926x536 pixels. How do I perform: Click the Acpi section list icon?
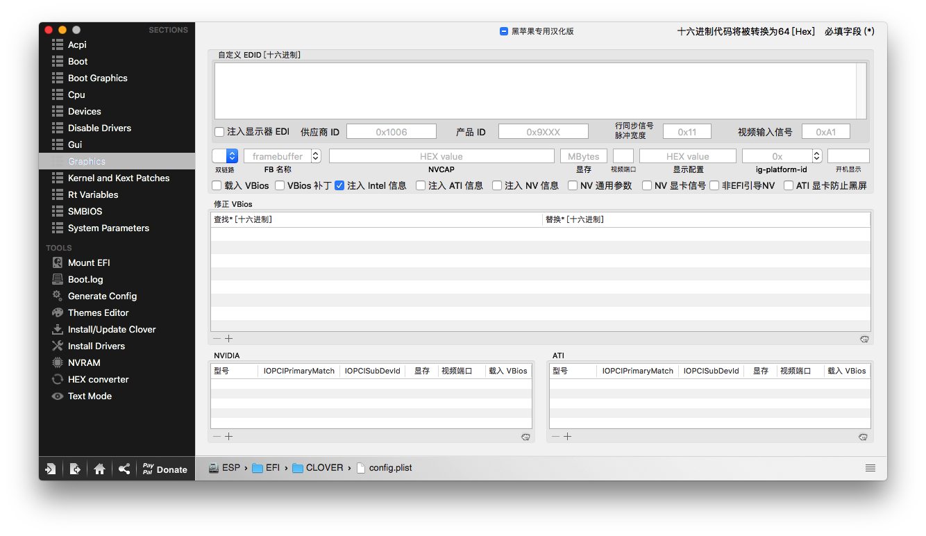click(58, 44)
